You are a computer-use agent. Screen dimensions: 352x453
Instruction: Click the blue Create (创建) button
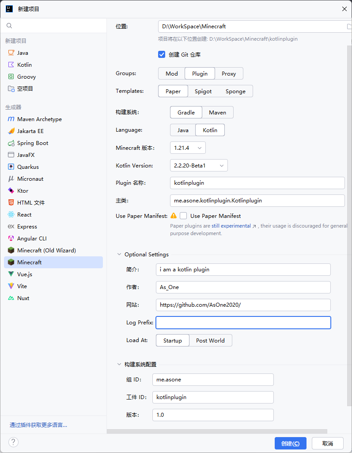pos(290,443)
